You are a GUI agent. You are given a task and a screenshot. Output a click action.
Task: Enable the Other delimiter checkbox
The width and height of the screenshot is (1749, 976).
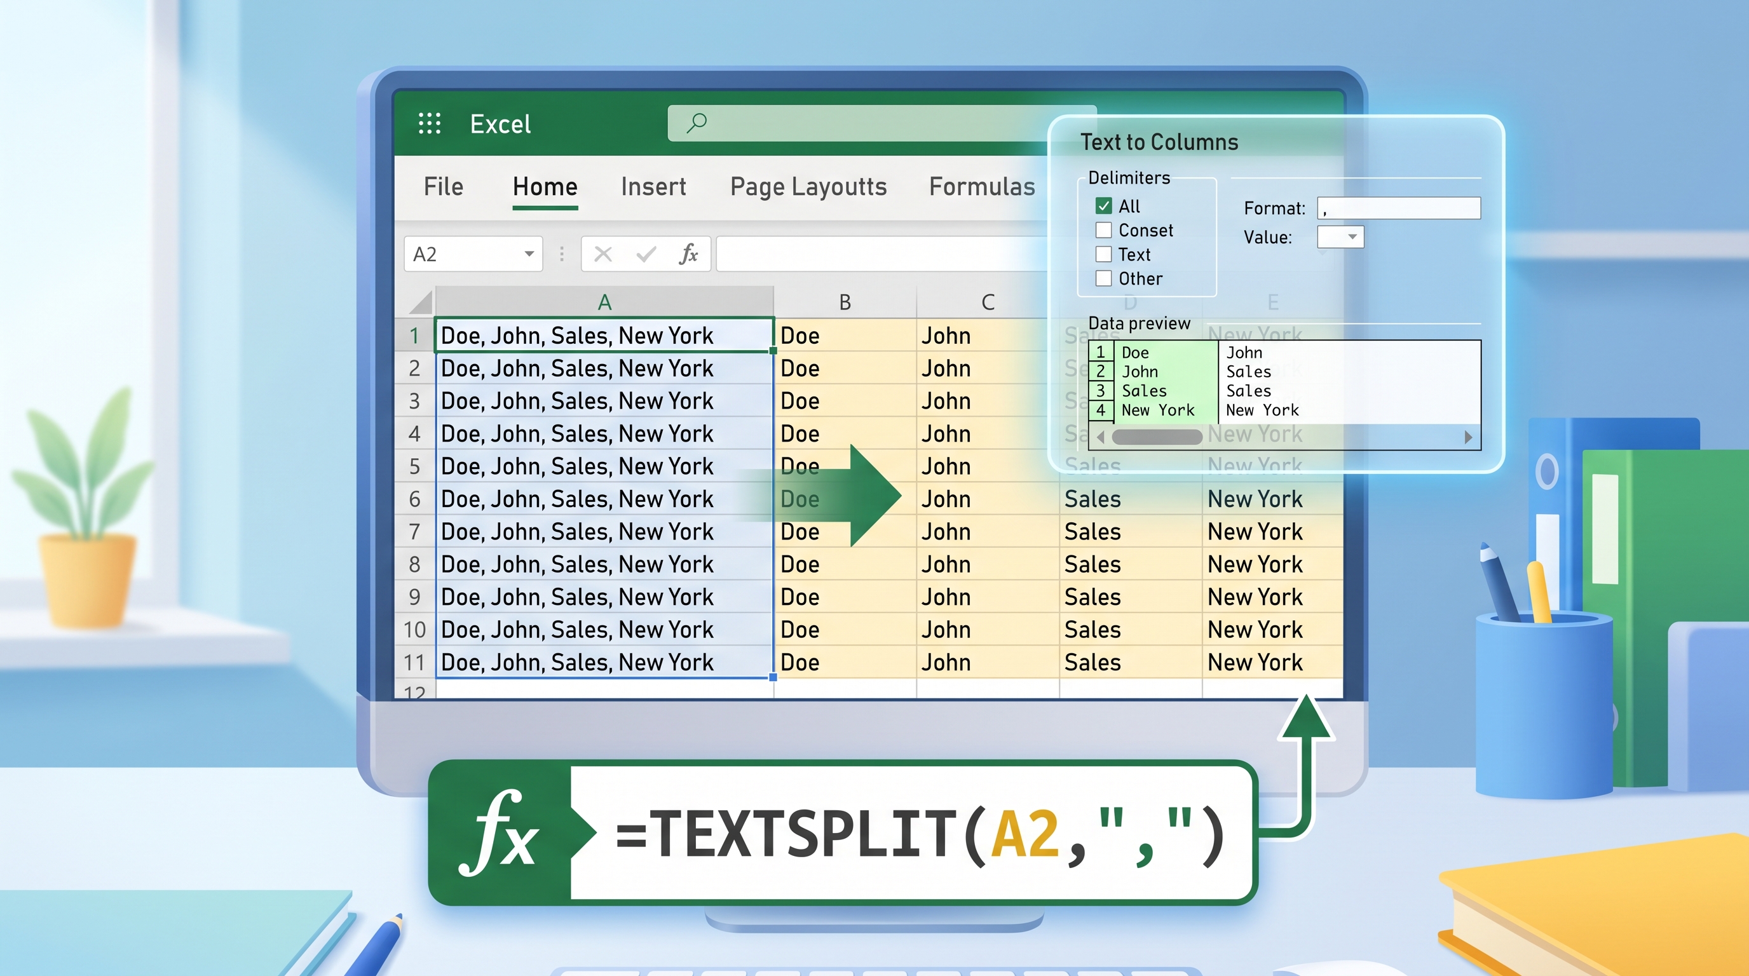1103,278
